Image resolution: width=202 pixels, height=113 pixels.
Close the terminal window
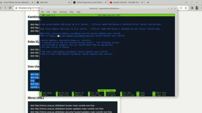tap(175, 8)
